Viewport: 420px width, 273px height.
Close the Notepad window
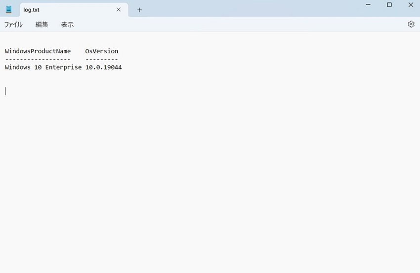coord(410,5)
